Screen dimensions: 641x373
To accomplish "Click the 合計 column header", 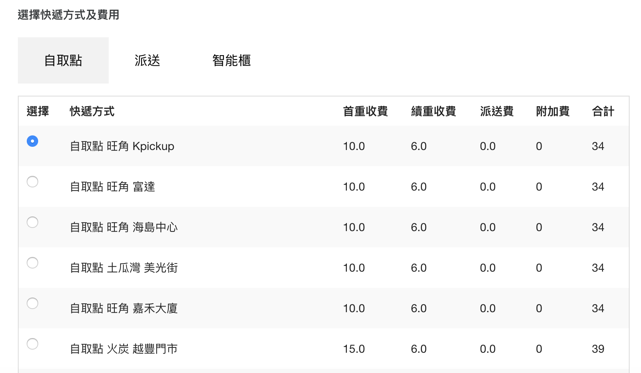I will 603,111.
